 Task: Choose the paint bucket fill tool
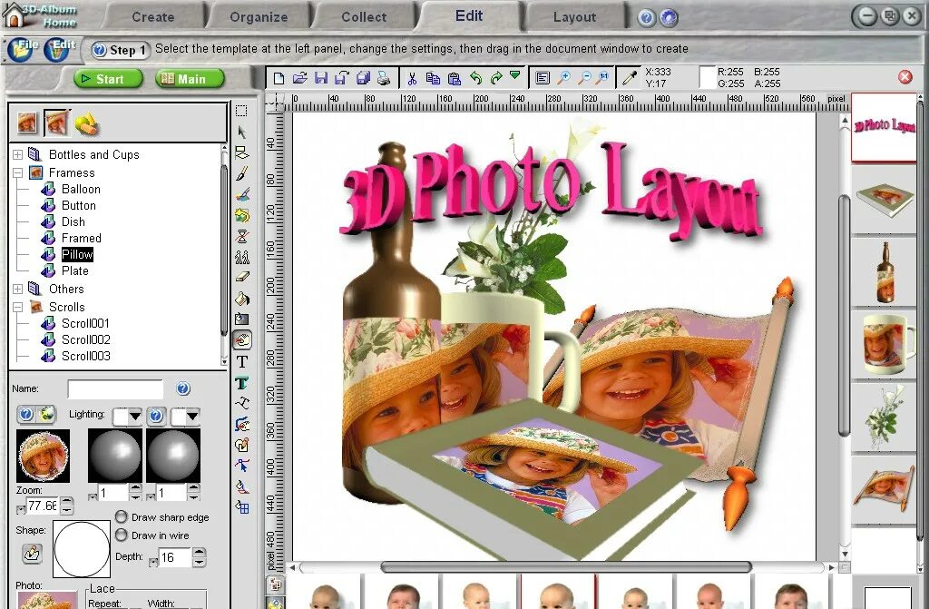click(241, 298)
